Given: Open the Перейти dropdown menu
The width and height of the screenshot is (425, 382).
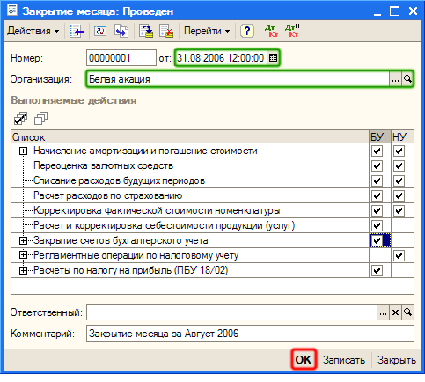Looking at the screenshot, I should (207, 31).
